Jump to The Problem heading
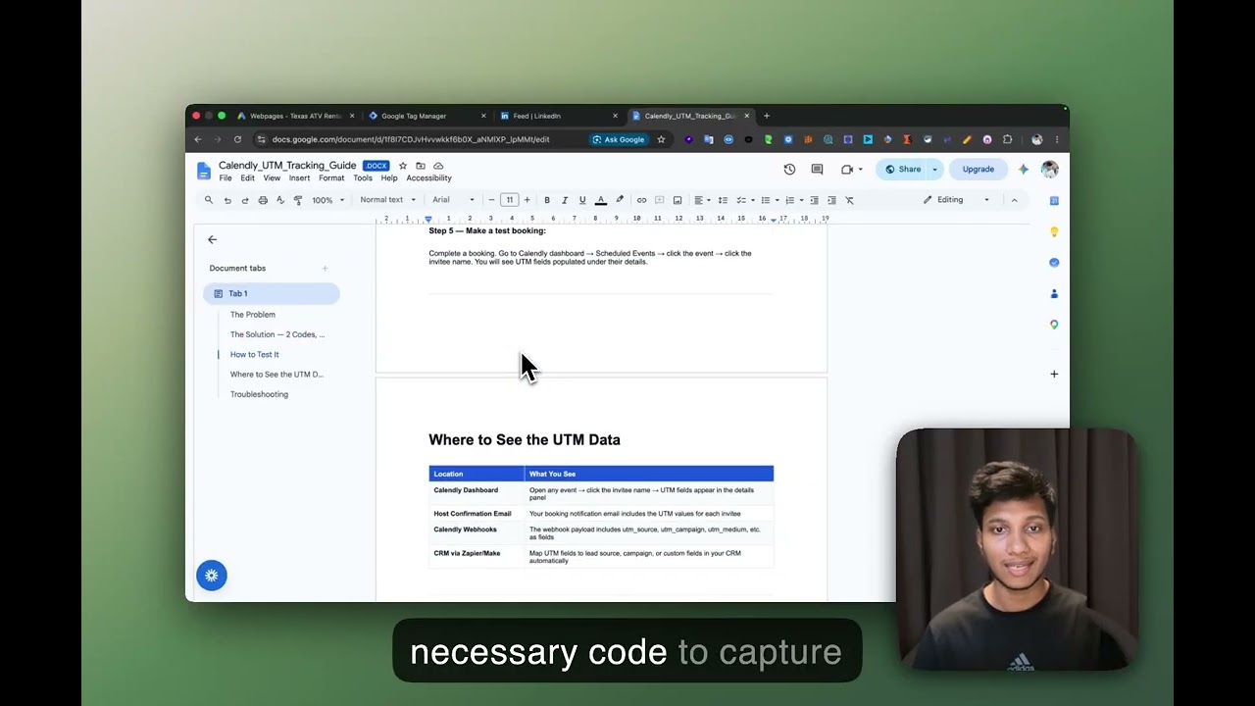1255x706 pixels. coord(252,315)
